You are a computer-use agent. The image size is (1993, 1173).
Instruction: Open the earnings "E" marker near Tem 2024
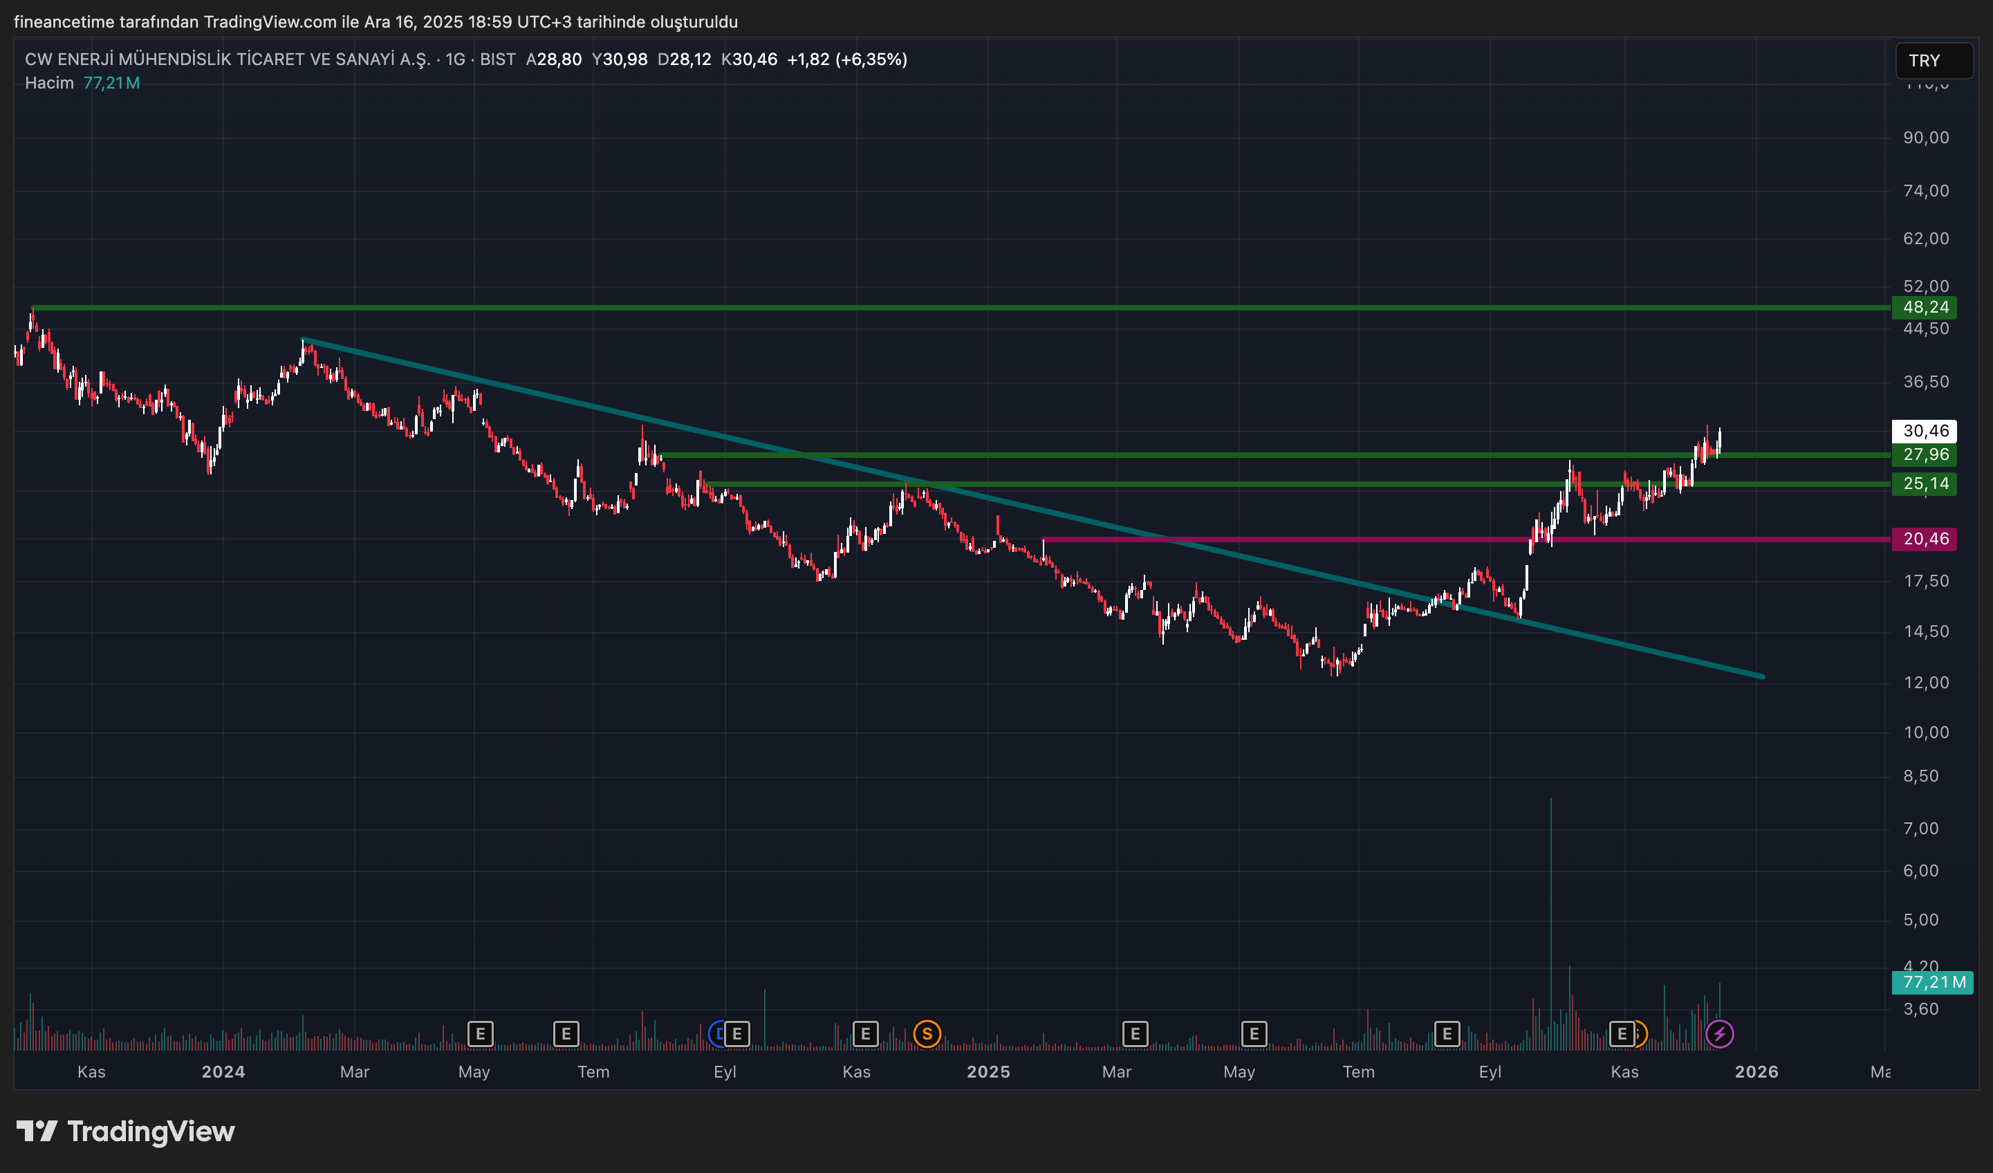click(566, 1034)
